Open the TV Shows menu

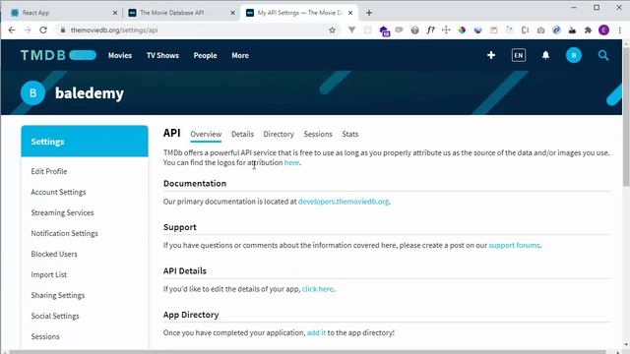[x=162, y=55]
